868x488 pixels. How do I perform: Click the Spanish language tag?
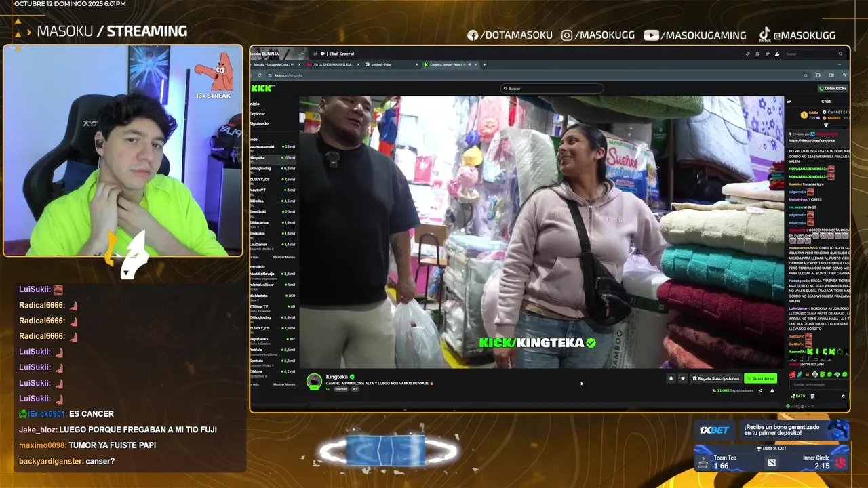(x=341, y=389)
